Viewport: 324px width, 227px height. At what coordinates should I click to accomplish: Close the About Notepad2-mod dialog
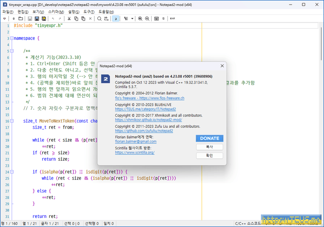222,66
